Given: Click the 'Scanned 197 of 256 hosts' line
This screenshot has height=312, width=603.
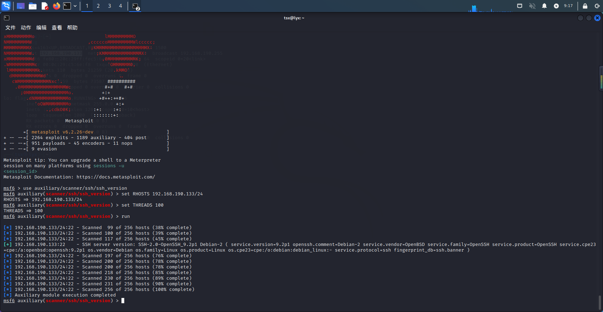Looking at the screenshot, I should pos(98,256).
